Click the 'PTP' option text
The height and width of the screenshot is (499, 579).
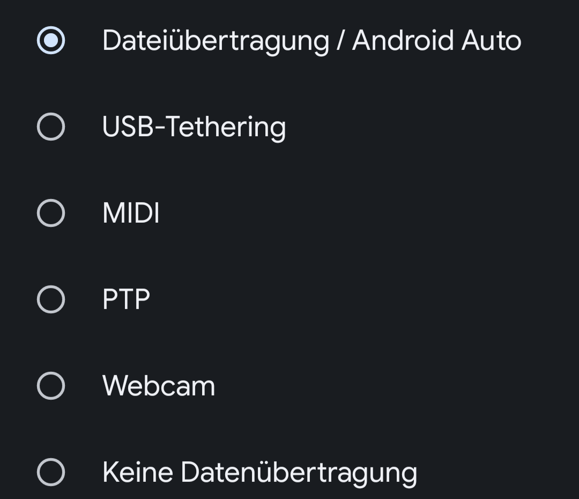click(x=126, y=299)
